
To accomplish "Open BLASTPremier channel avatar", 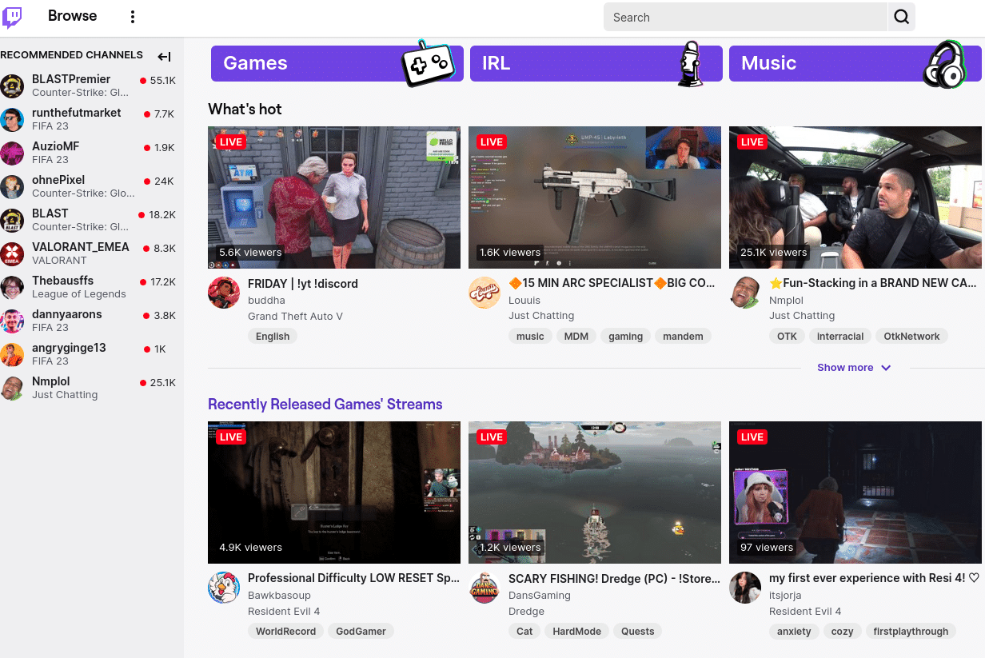I will tap(12, 86).
